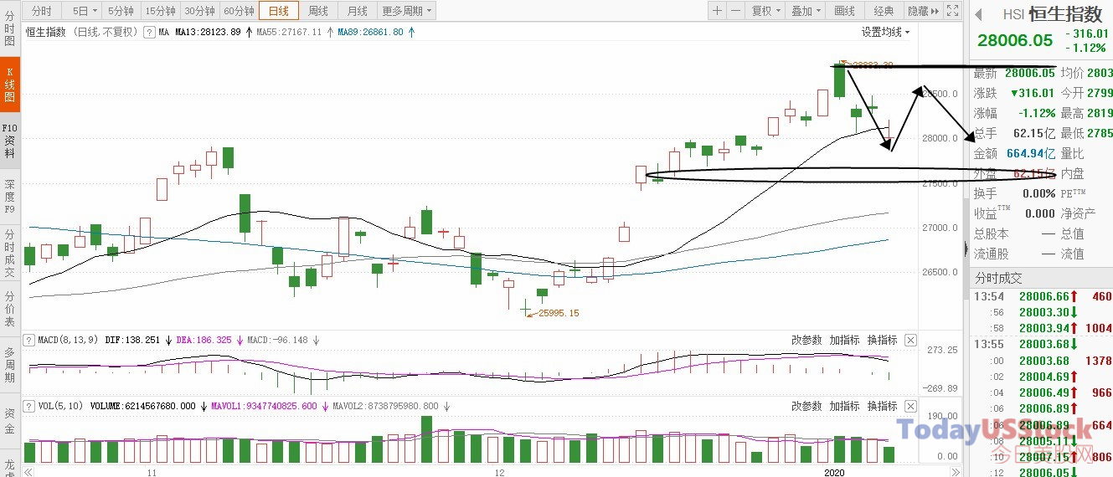Open the VOL indicator help icon
This screenshot has height=477, width=1113.
29,407
